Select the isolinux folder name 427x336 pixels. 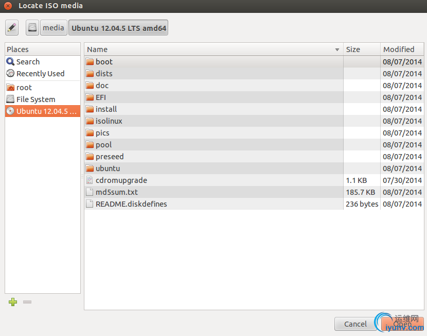coord(109,121)
